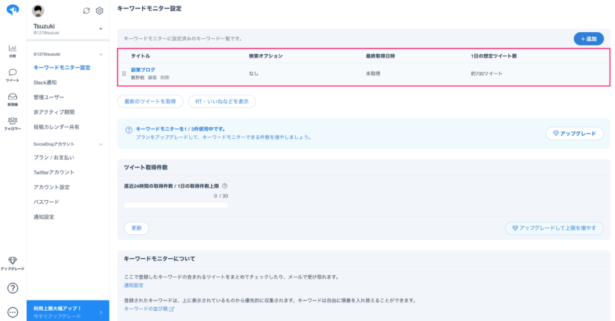Select Twitterアカウント in sidebar

tap(54, 173)
